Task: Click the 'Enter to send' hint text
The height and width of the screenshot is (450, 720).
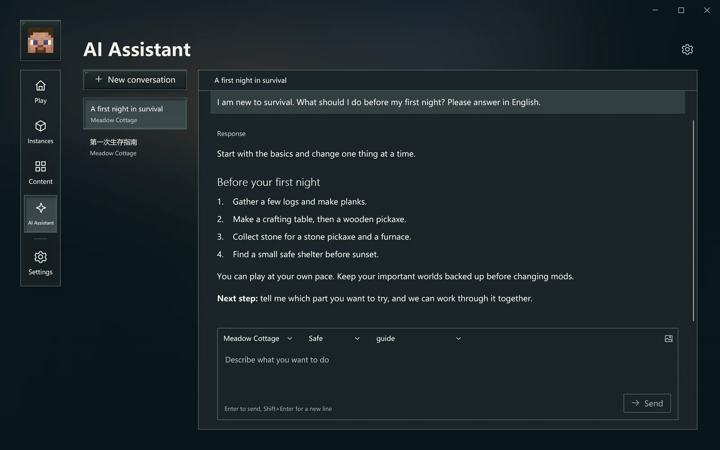Action: point(278,409)
